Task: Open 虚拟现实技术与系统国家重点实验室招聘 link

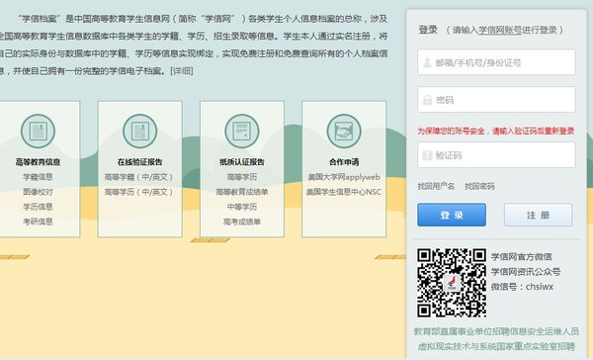Action: (x=496, y=346)
